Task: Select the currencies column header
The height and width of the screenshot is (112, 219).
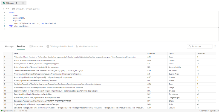Action: (157, 53)
